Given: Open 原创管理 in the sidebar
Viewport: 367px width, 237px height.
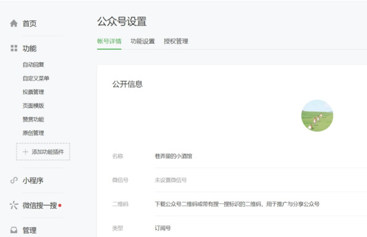Looking at the screenshot, I should pos(33,133).
